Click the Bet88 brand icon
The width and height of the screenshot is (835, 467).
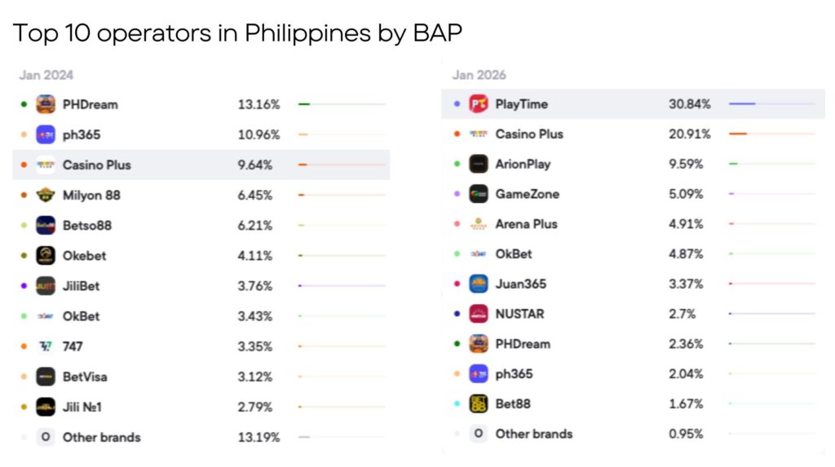pyautogui.click(x=479, y=403)
